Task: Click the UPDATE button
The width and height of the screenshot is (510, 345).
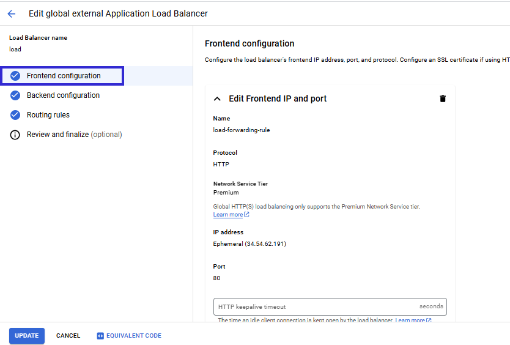Action: click(27, 336)
